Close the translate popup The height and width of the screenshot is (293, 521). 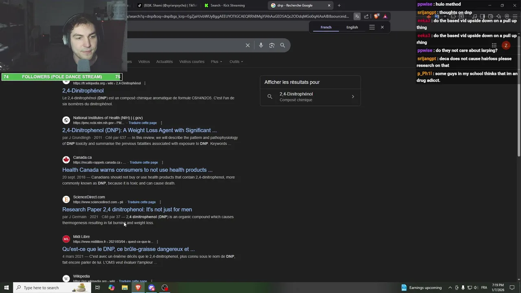382,27
